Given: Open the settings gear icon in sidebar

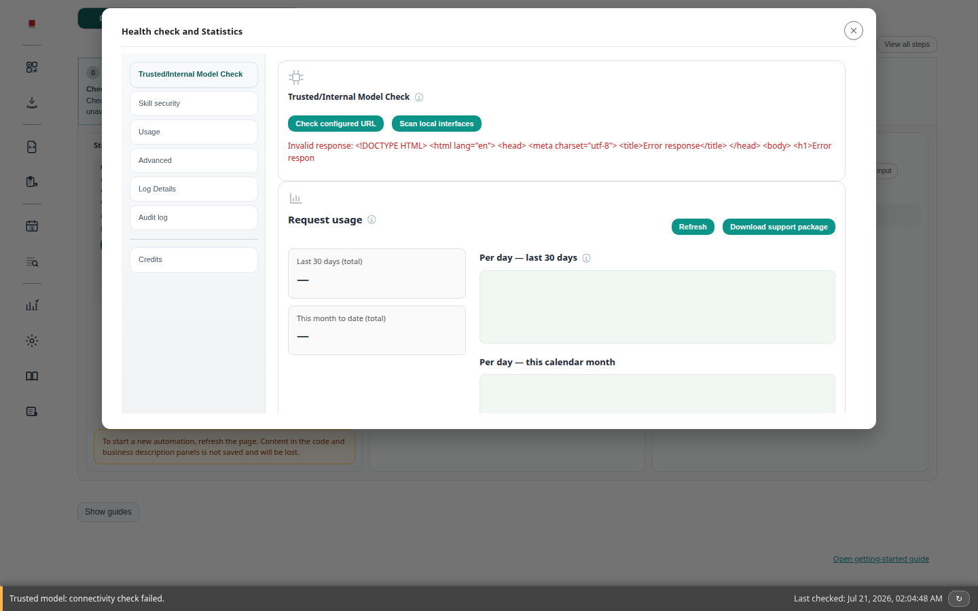Looking at the screenshot, I should pos(32,341).
